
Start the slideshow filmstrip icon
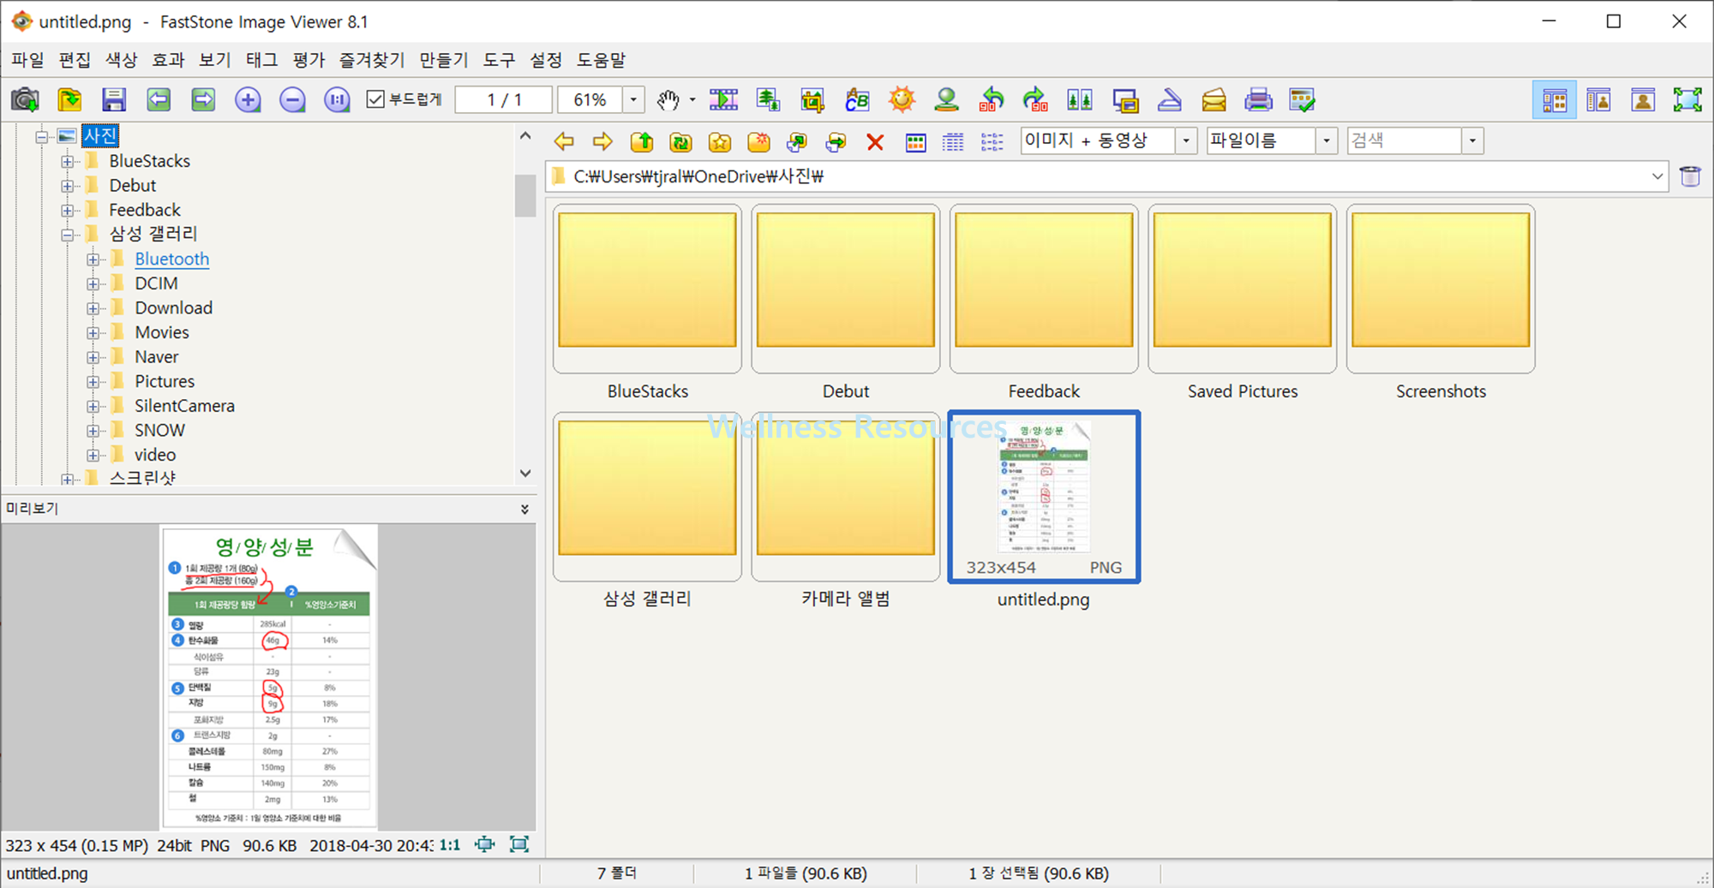point(723,99)
